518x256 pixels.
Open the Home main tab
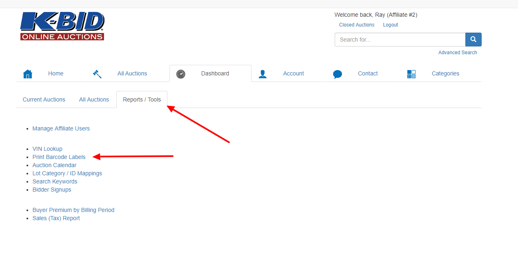tap(56, 73)
